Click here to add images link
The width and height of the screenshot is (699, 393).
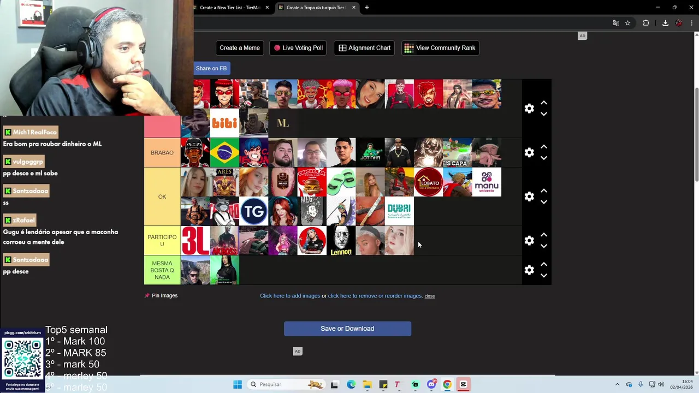[290, 296]
